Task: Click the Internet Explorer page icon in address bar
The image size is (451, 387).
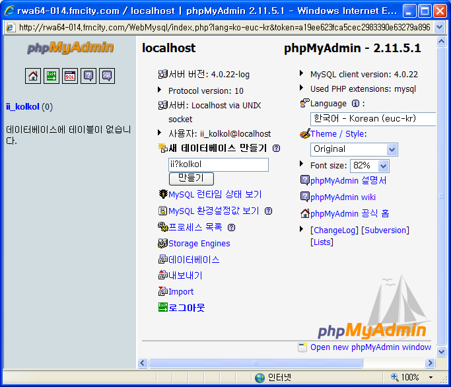Action: tap(11, 28)
